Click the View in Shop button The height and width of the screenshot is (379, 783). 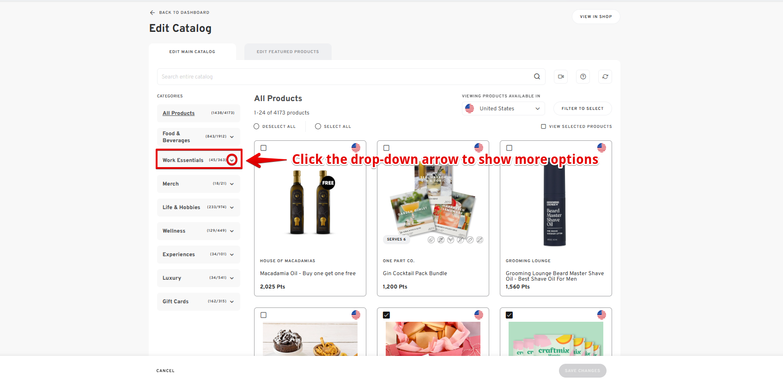[x=595, y=17]
